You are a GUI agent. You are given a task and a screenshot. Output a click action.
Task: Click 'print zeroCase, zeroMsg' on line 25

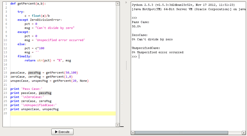(x=31, y=101)
